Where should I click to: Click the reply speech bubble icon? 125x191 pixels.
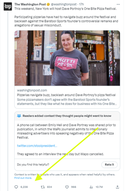click(x=16, y=187)
